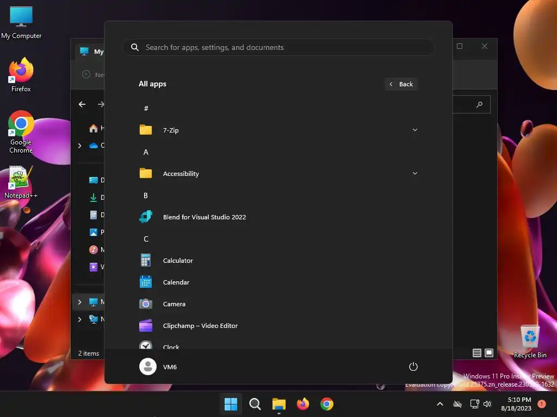Launch Google Chrome from the taskbar
This screenshot has width=557, height=417.
click(327, 404)
